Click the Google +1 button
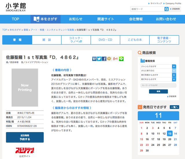Viewport: 185px width, 159px height. coord(115,59)
